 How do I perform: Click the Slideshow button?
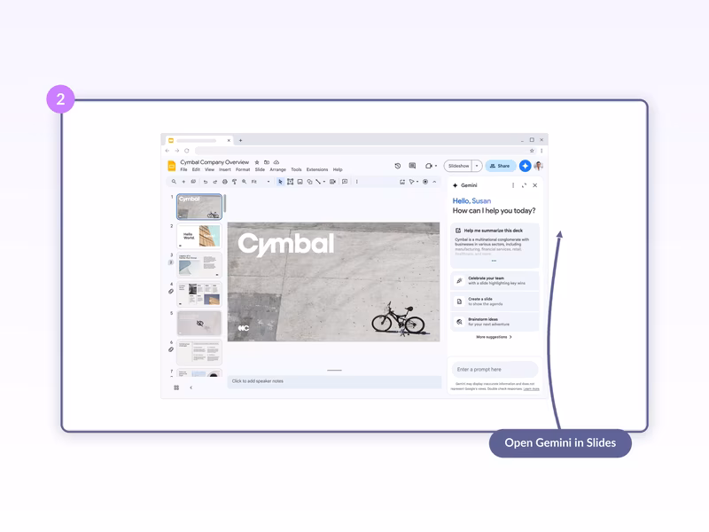point(458,166)
